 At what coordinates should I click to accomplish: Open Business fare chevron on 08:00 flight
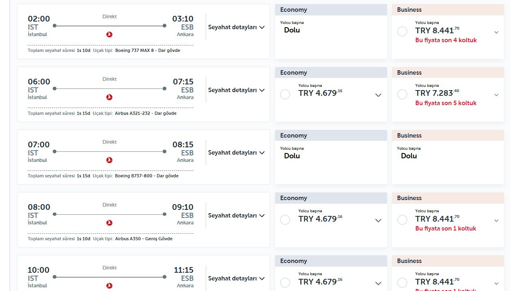pos(496,220)
